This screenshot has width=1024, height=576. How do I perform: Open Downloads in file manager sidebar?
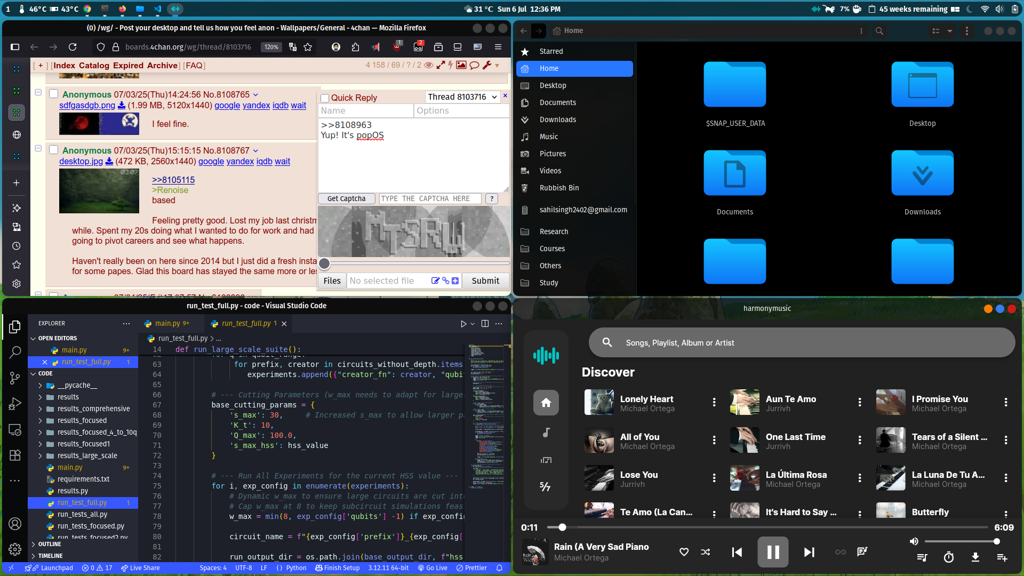575,119
